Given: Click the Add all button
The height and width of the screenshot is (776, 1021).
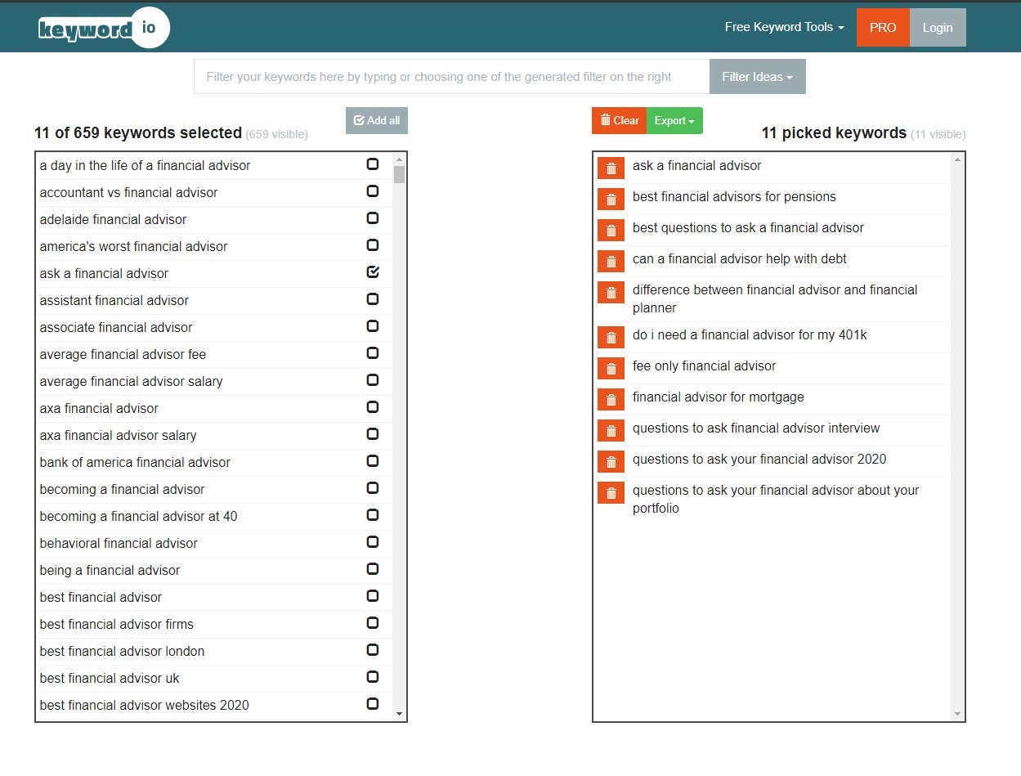Looking at the screenshot, I should coord(376,120).
